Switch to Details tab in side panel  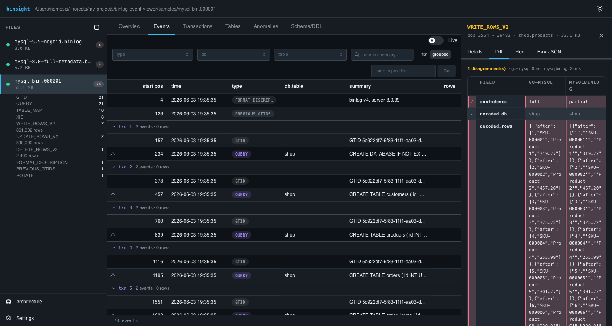coord(475,52)
